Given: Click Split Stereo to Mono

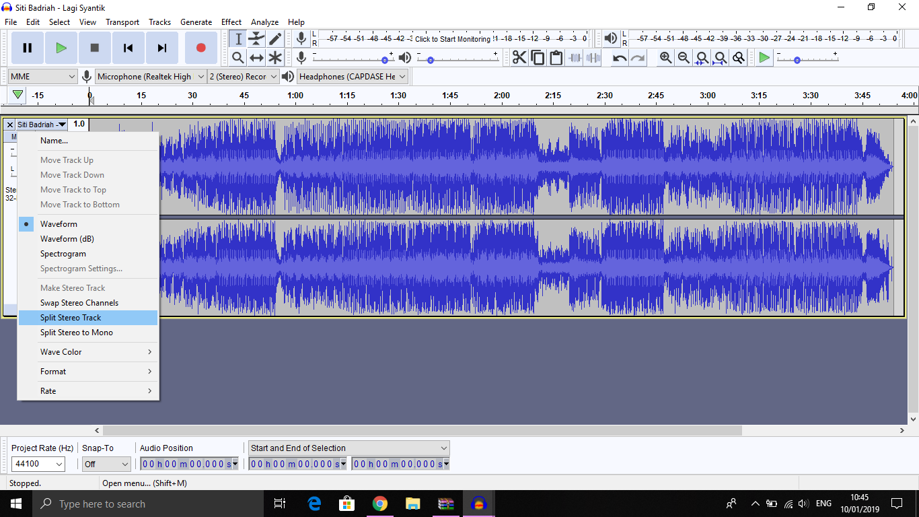Looking at the screenshot, I should point(77,333).
